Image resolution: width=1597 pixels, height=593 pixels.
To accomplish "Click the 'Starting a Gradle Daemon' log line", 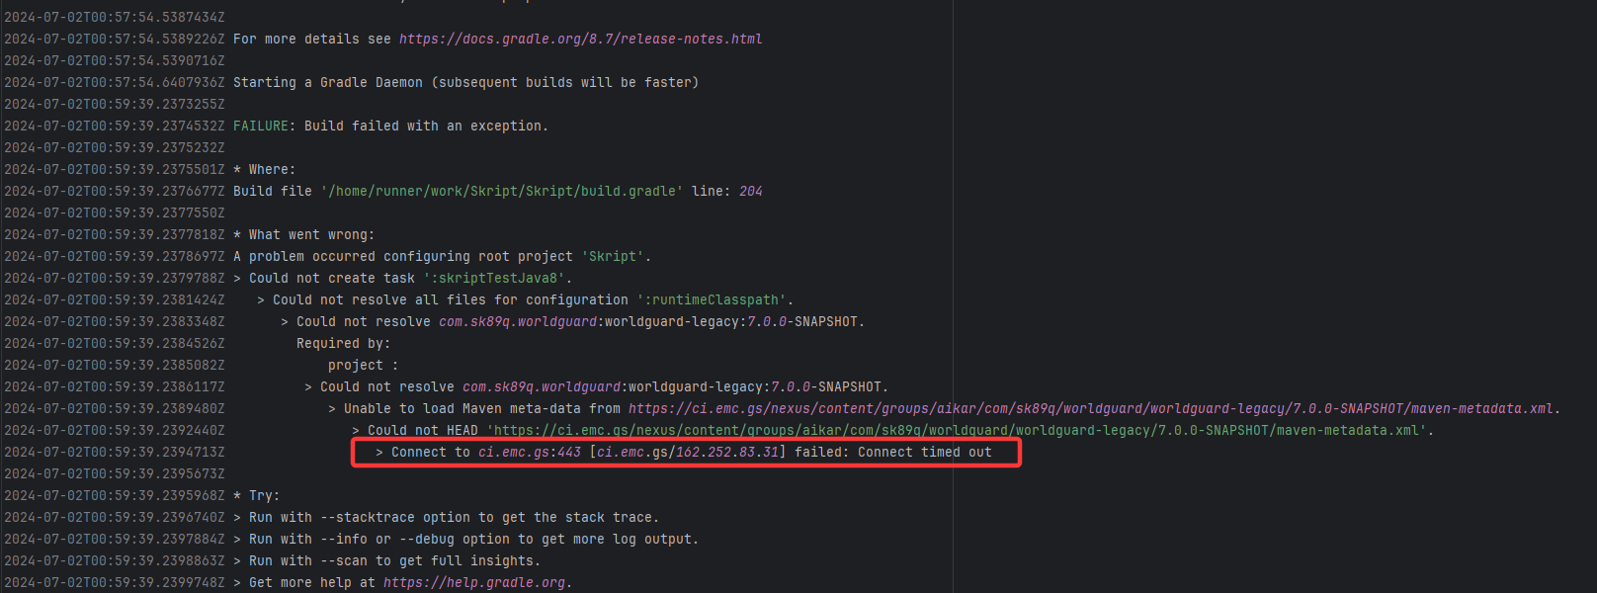I will (x=465, y=83).
